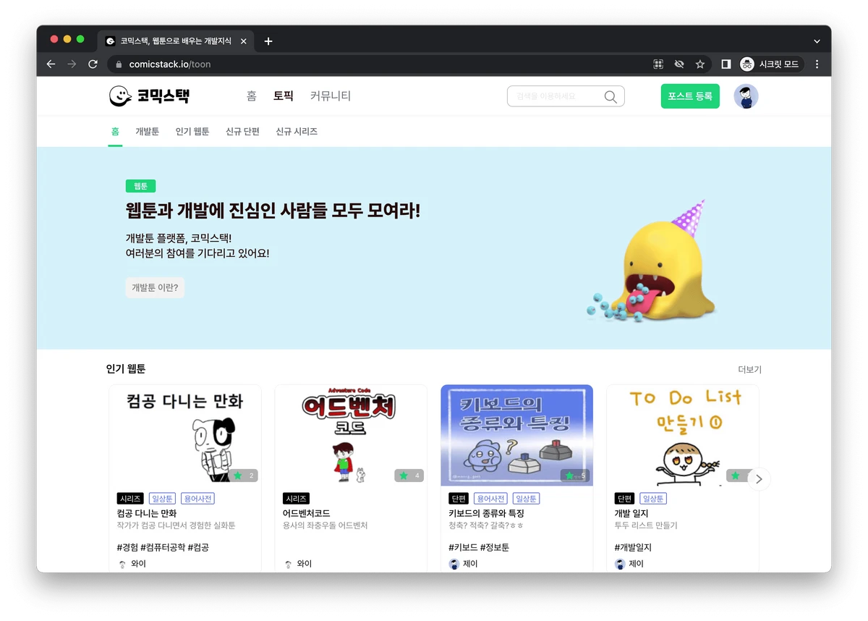
Task: Click the 어드벤처코드 title text
Action: (x=307, y=513)
